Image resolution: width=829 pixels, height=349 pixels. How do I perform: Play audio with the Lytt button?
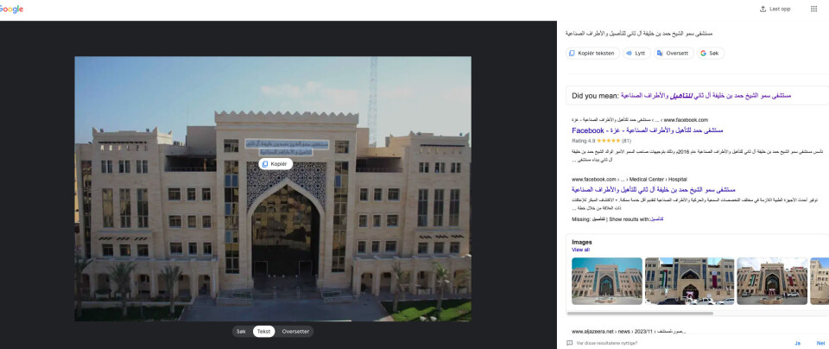635,53
